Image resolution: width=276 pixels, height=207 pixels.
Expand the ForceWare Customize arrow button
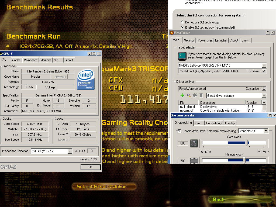[x=264, y=88]
